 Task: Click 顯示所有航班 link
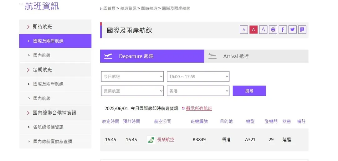199,109
